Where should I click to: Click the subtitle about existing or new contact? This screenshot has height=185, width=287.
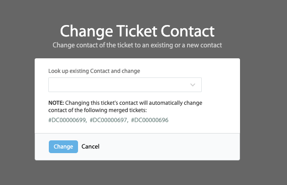coord(137,46)
